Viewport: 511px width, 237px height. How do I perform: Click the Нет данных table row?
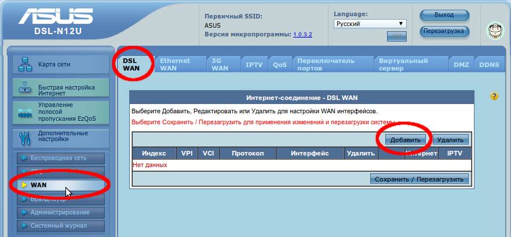click(x=302, y=165)
